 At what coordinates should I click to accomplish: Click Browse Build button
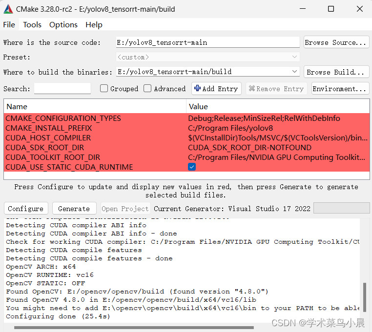(x=336, y=72)
